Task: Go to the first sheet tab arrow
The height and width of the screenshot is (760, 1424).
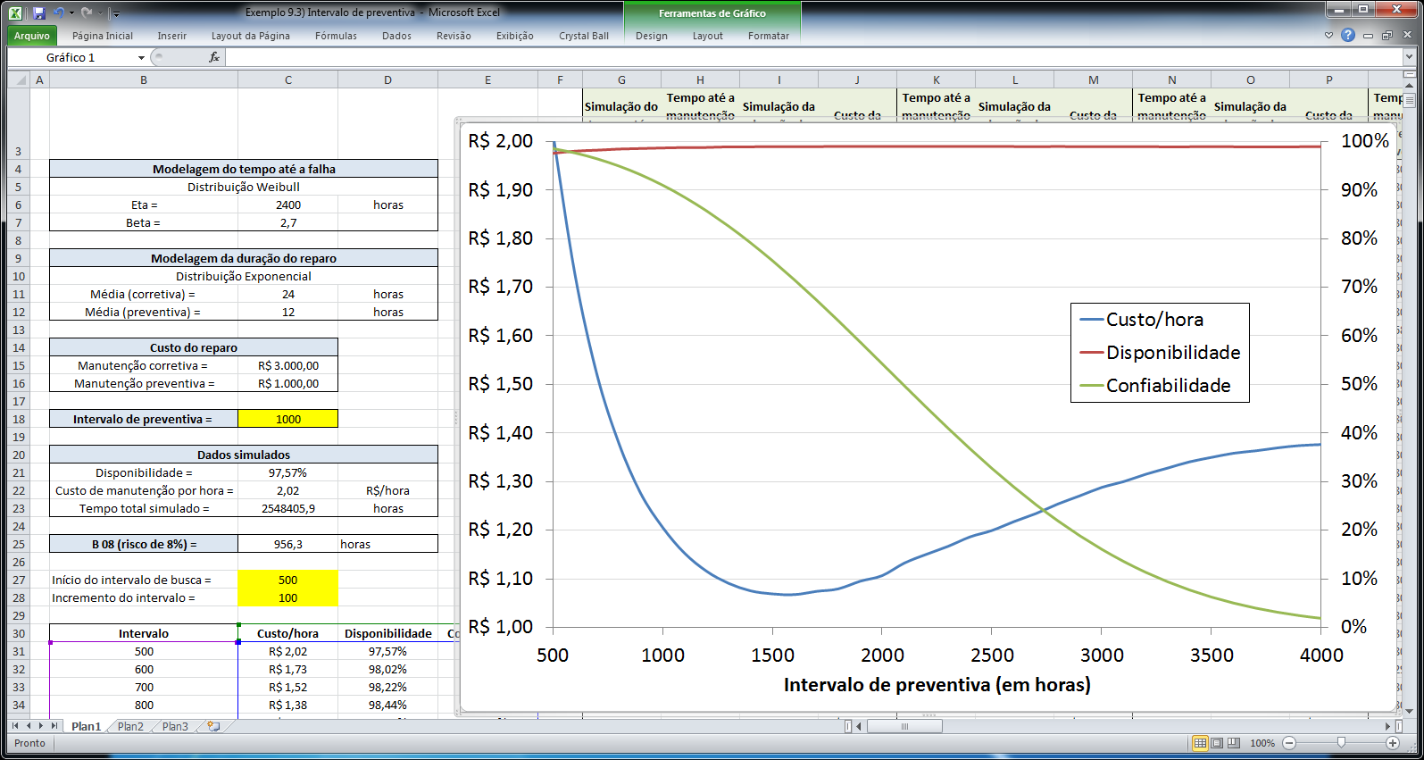Action: click(x=15, y=726)
